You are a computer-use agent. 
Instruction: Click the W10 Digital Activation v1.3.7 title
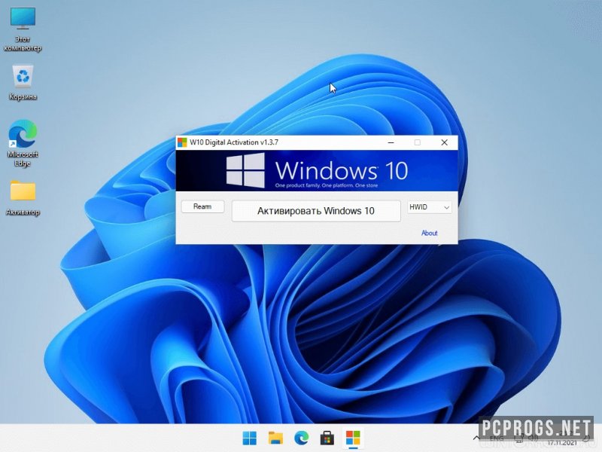pyautogui.click(x=234, y=142)
